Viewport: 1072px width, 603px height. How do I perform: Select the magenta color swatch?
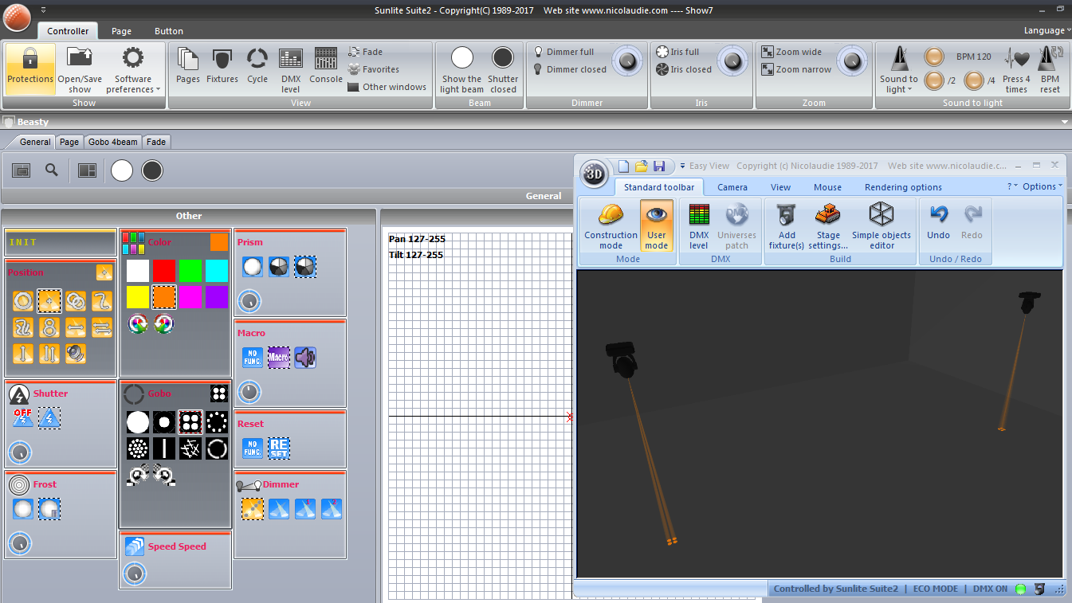click(190, 298)
